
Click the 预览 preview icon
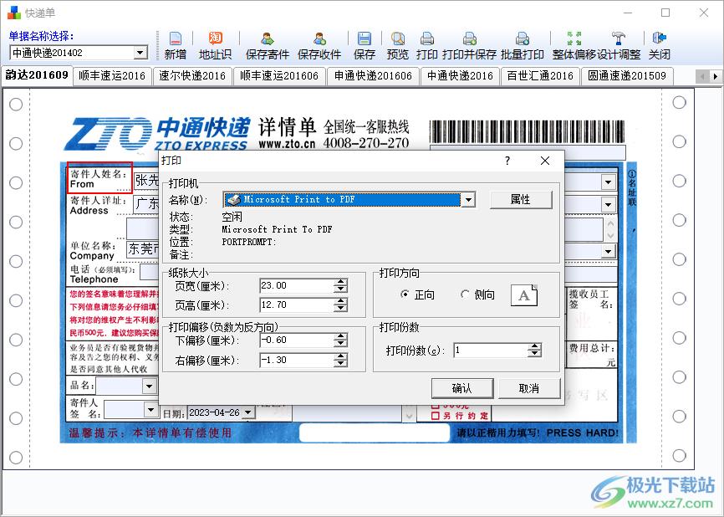pyautogui.click(x=398, y=45)
